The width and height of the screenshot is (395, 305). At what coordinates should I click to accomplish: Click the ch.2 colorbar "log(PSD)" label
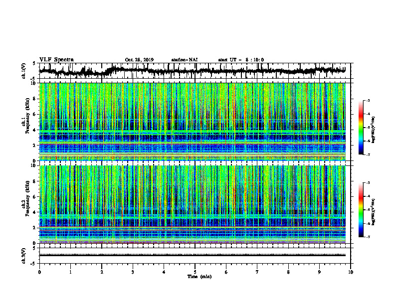374,212
